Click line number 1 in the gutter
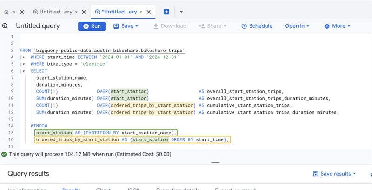 pyautogui.click(x=12, y=37)
